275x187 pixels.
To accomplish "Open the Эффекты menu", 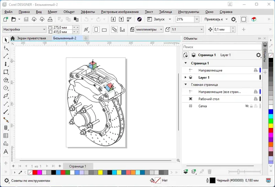I will pyautogui.click(x=88, y=12).
